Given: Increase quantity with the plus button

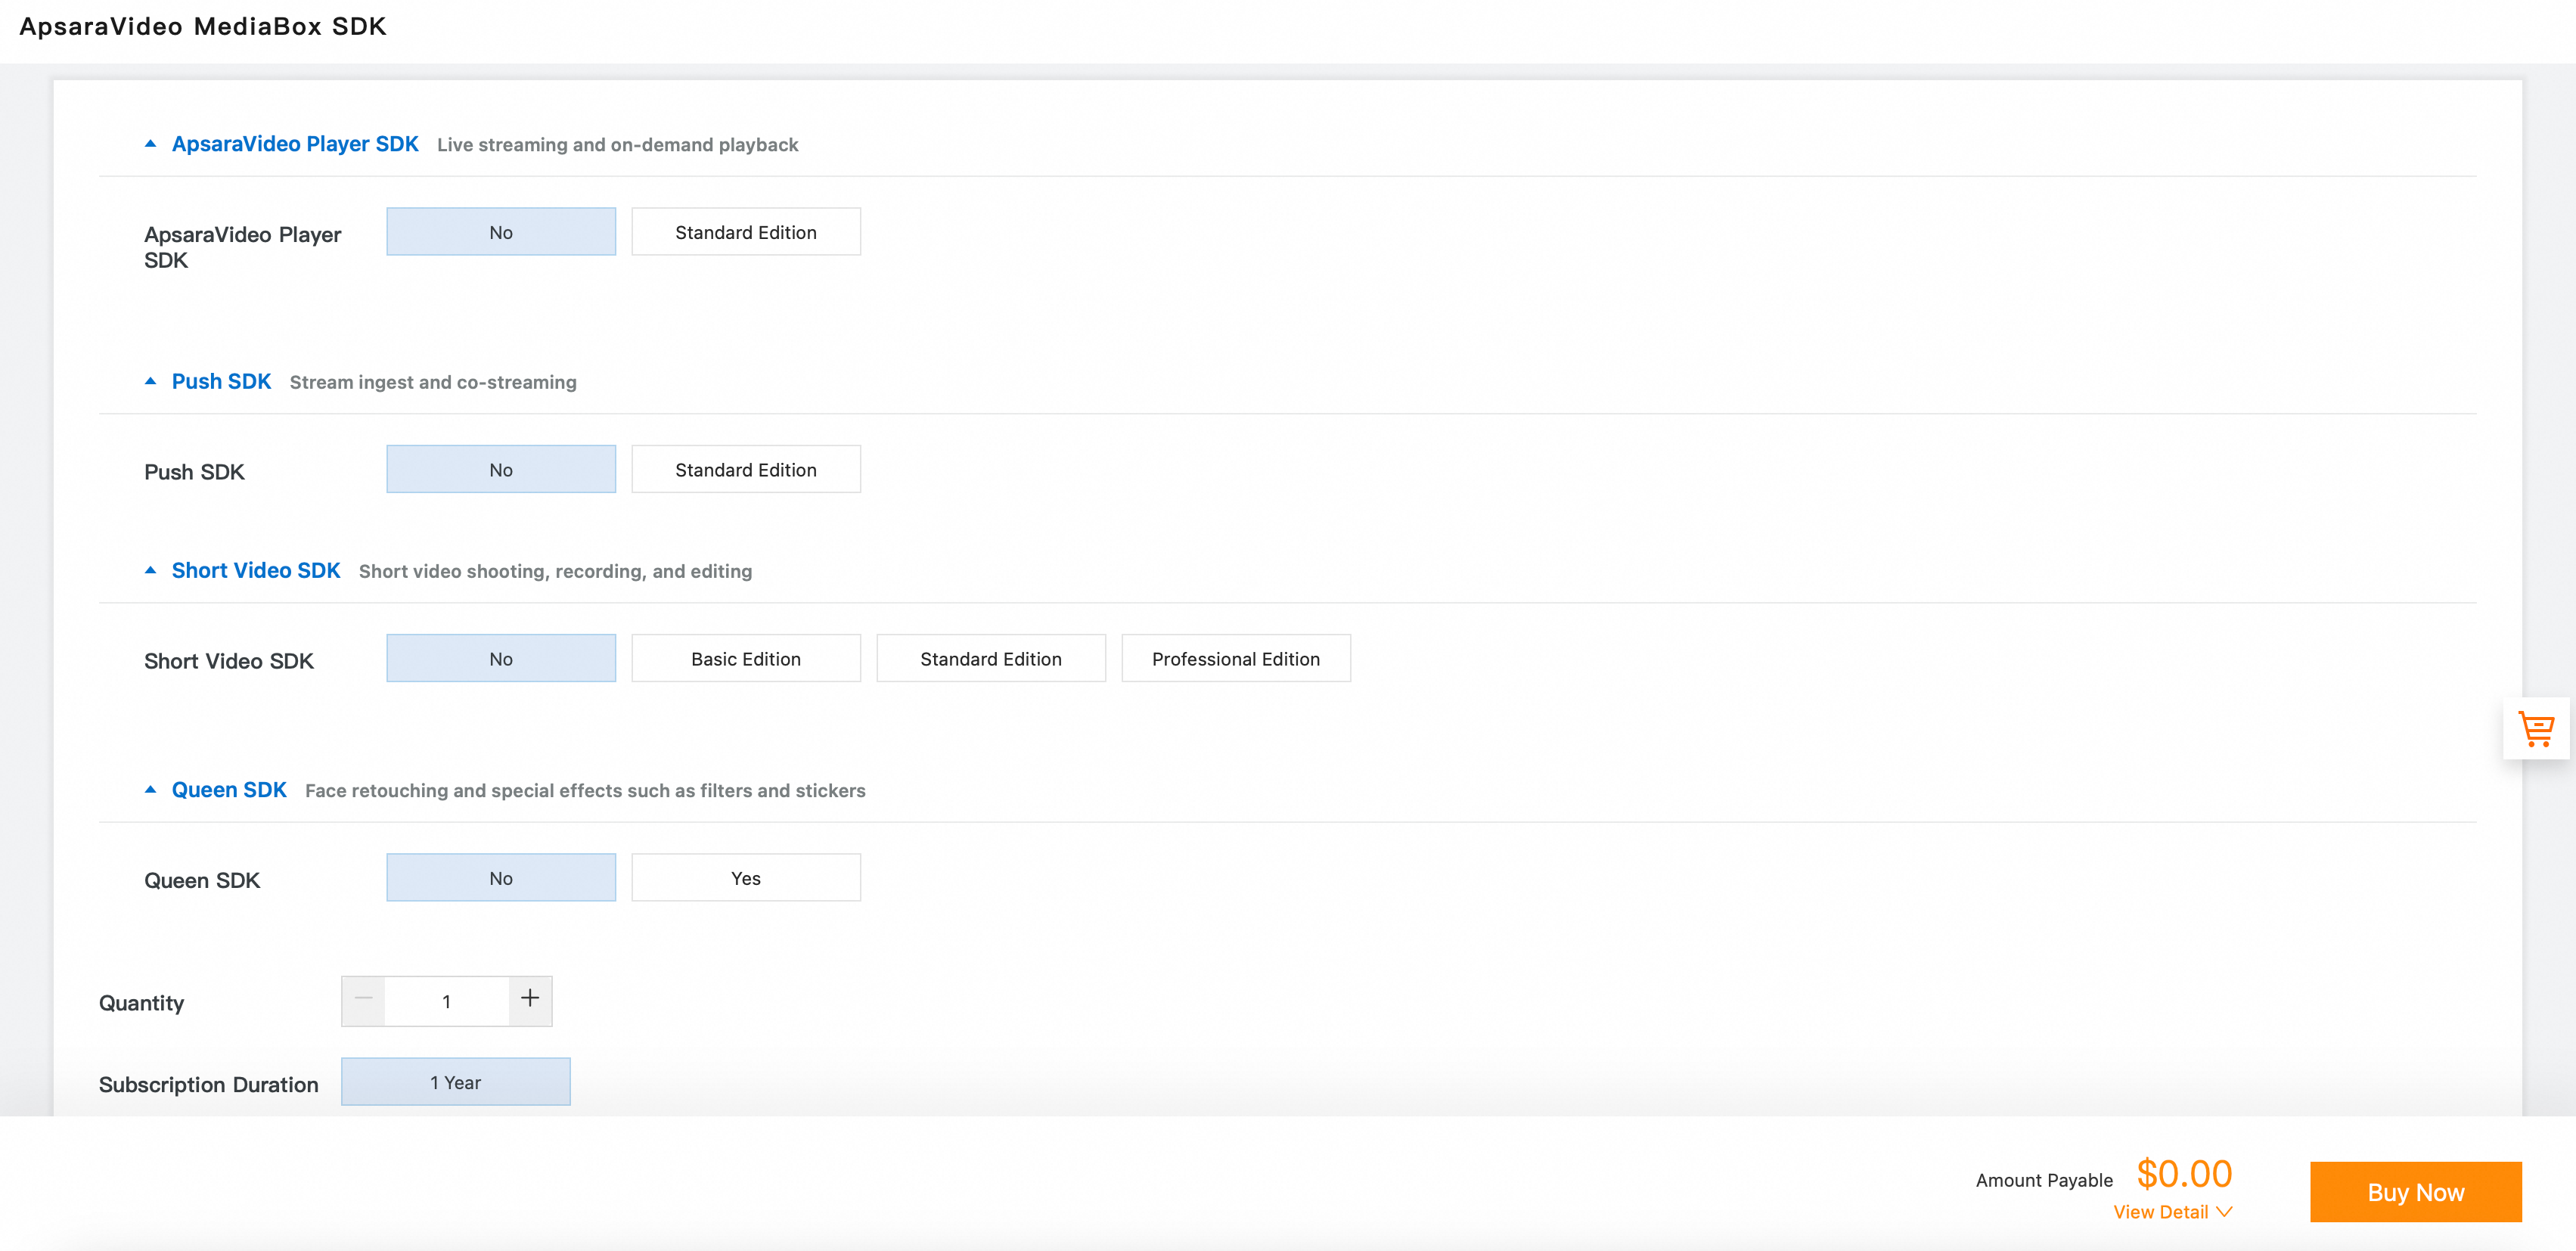Looking at the screenshot, I should pos(530,1000).
